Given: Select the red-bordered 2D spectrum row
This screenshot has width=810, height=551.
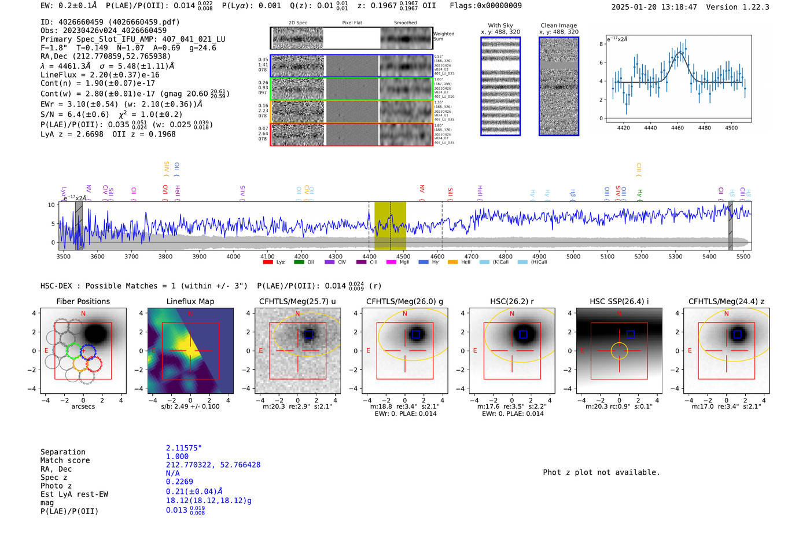Looking at the screenshot, I should [351, 134].
